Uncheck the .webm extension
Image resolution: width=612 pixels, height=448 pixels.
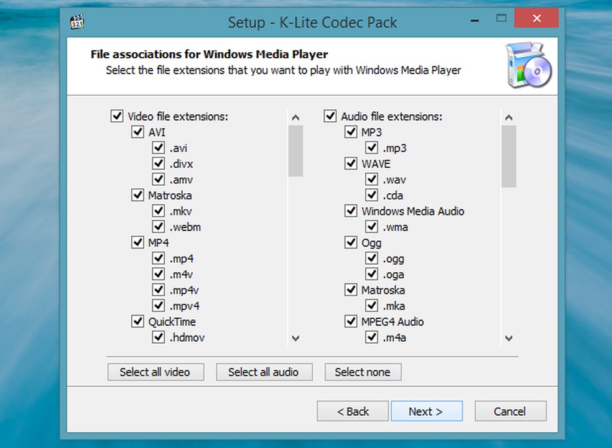point(158,227)
